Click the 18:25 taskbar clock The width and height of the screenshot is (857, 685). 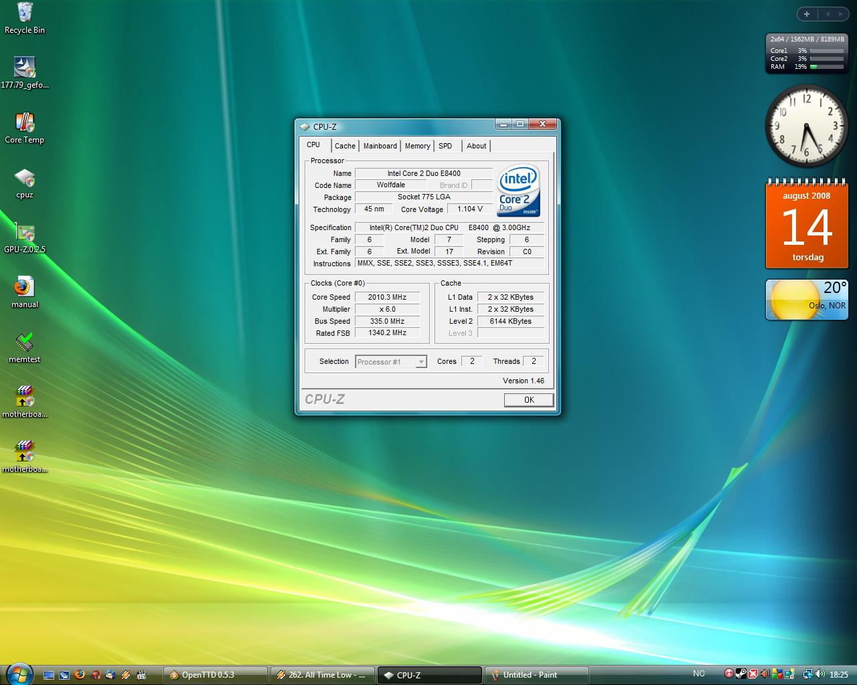(x=839, y=675)
